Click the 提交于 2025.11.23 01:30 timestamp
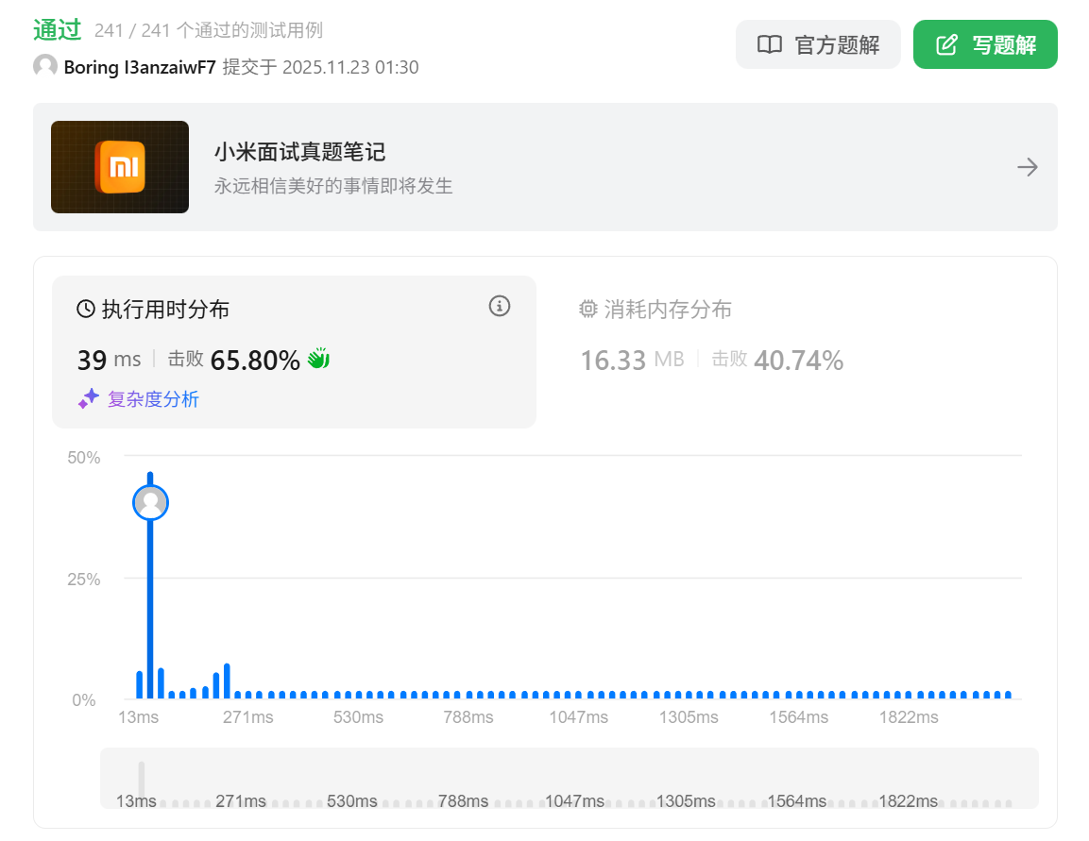 click(320, 67)
